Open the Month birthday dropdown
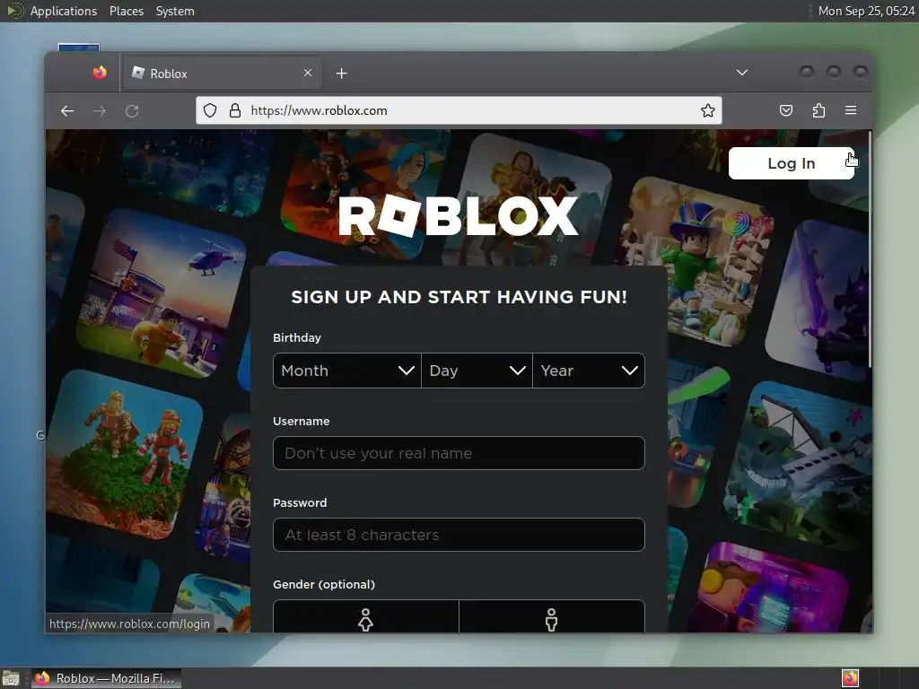The width and height of the screenshot is (919, 689). coord(347,371)
